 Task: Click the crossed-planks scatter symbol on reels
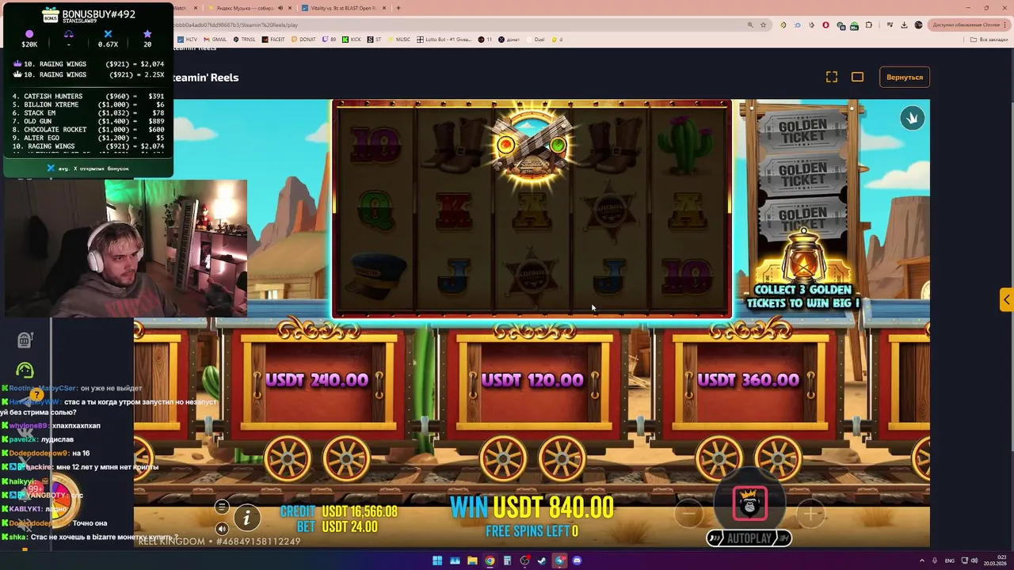coord(532,145)
